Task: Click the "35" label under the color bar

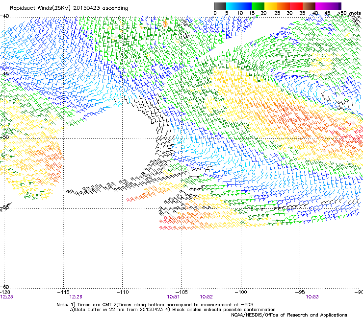Action: [302, 13]
